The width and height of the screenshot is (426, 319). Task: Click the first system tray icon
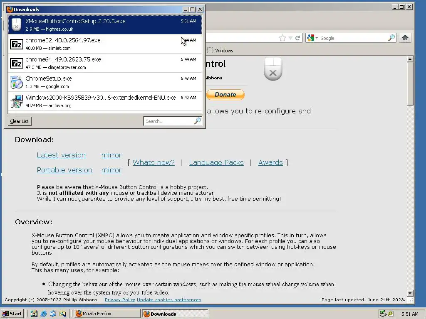(383, 314)
